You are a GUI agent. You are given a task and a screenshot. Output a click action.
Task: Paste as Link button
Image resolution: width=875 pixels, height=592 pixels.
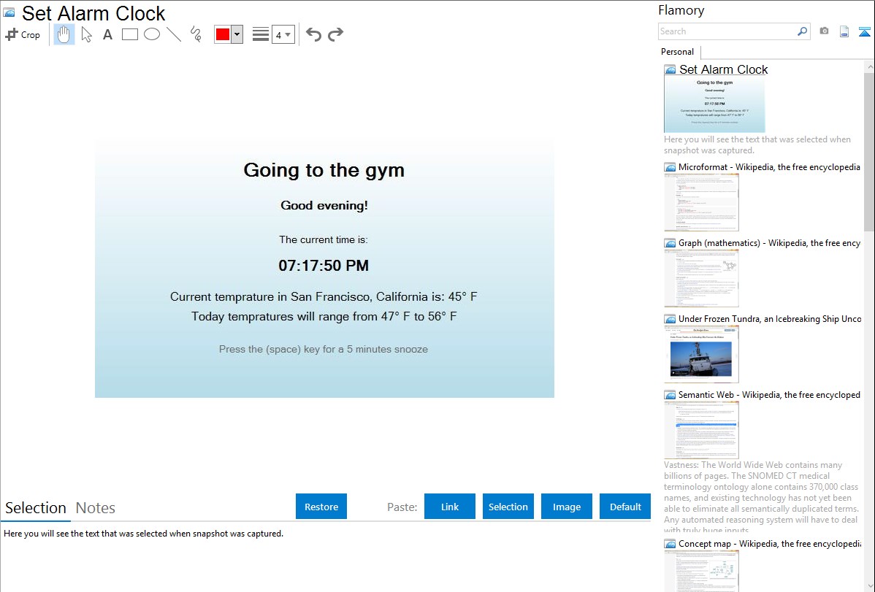pyautogui.click(x=450, y=507)
